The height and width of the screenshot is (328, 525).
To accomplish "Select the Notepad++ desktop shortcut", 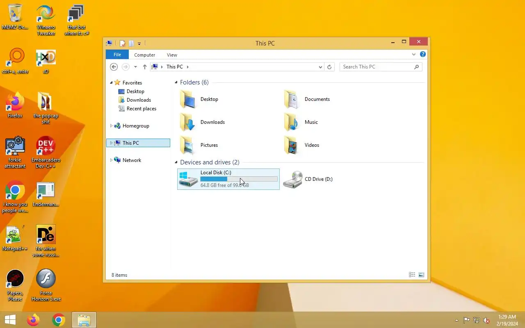I will coord(15,238).
